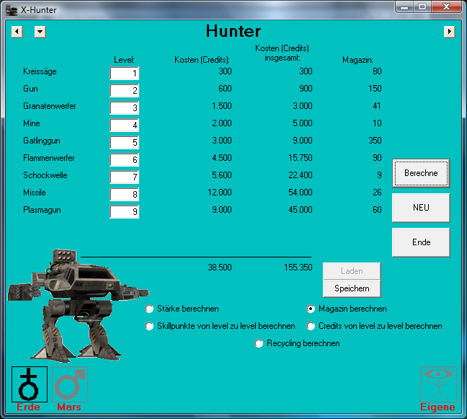Close the X-Hunter window
The width and height of the screenshot is (467, 419).
coord(446,6)
